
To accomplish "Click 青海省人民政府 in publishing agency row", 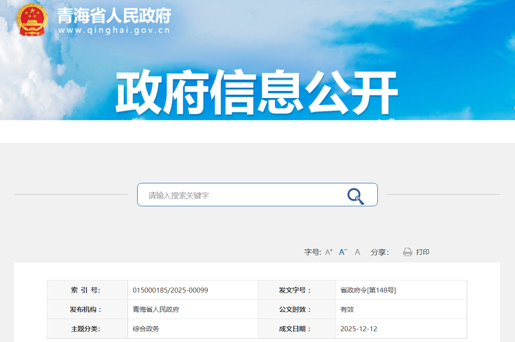I will pyautogui.click(x=156, y=310).
